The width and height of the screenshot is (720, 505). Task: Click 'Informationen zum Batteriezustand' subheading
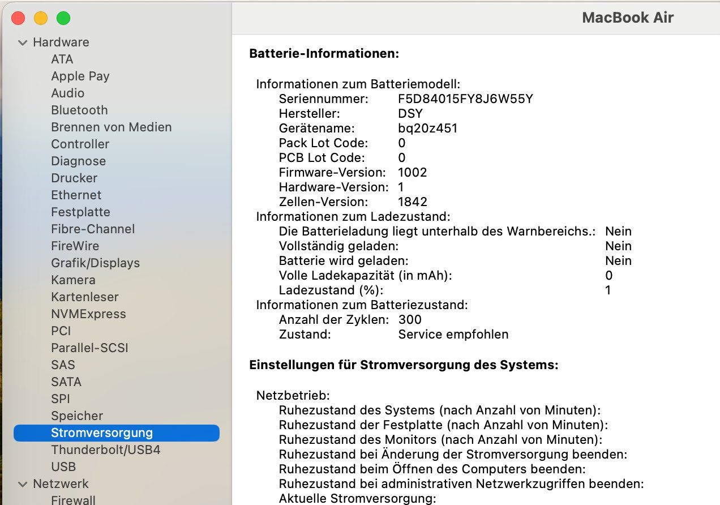point(362,305)
